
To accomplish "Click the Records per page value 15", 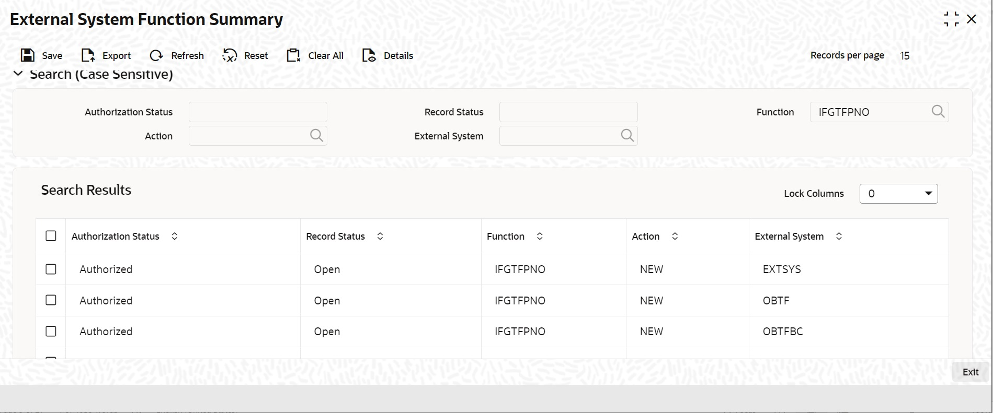I will pyautogui.click(x=905, y=56).
